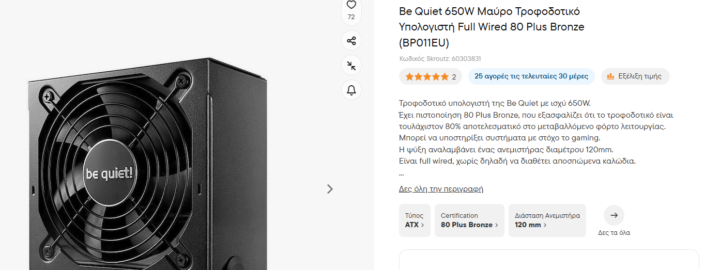Screen dimensions: 720x270
Task: Click the 25 αγορές τις τελευταίες 30 μέρες badge
Action: [531, 76]
